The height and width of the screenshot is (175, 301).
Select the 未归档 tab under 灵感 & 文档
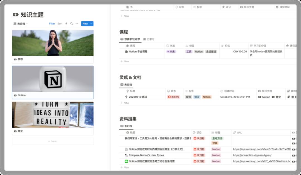click(x=126, y=85)
